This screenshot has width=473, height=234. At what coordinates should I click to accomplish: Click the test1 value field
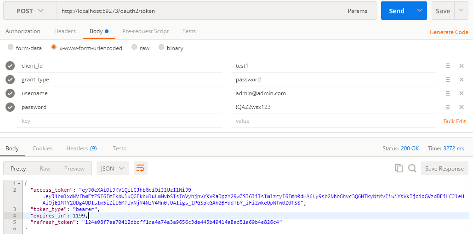(334, 65)
